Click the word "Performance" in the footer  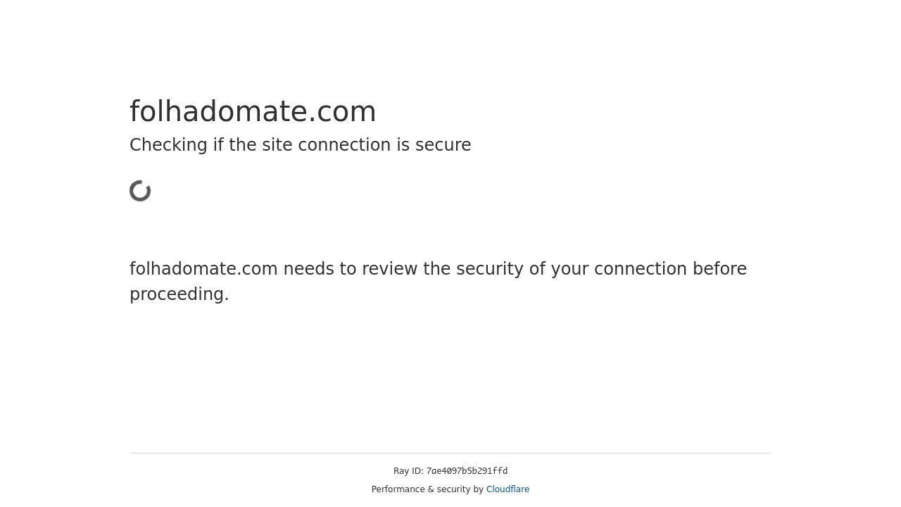(398, 489)
